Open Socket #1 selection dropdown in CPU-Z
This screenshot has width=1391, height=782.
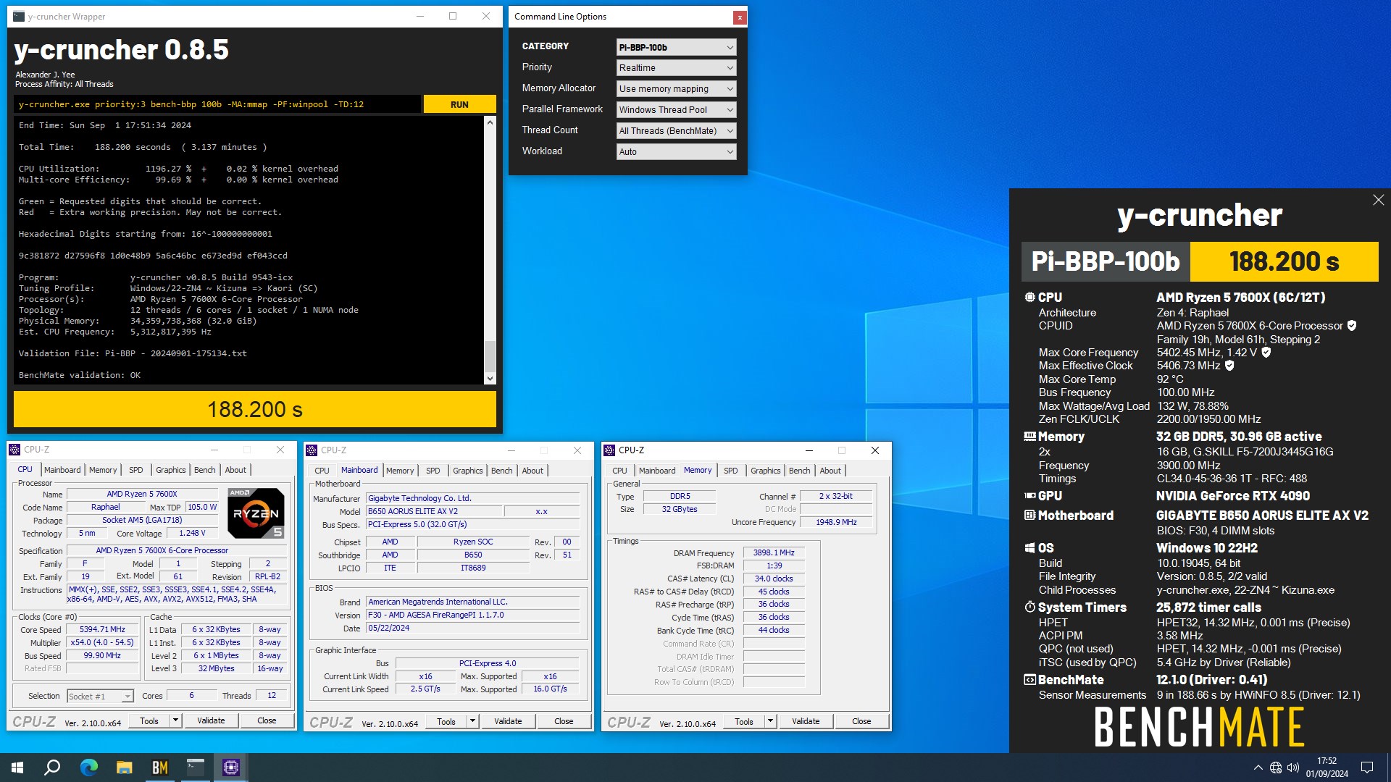100,697
